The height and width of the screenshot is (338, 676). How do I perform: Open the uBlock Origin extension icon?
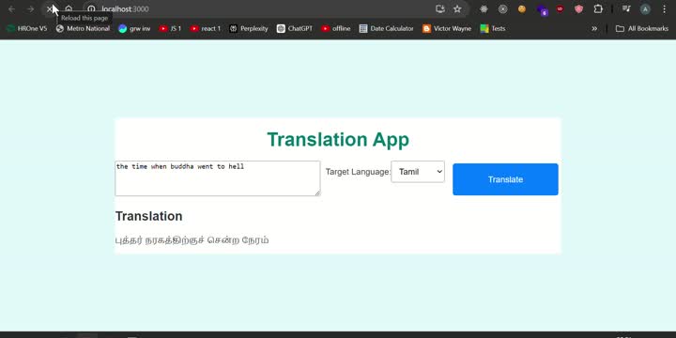tap(560, 9)
